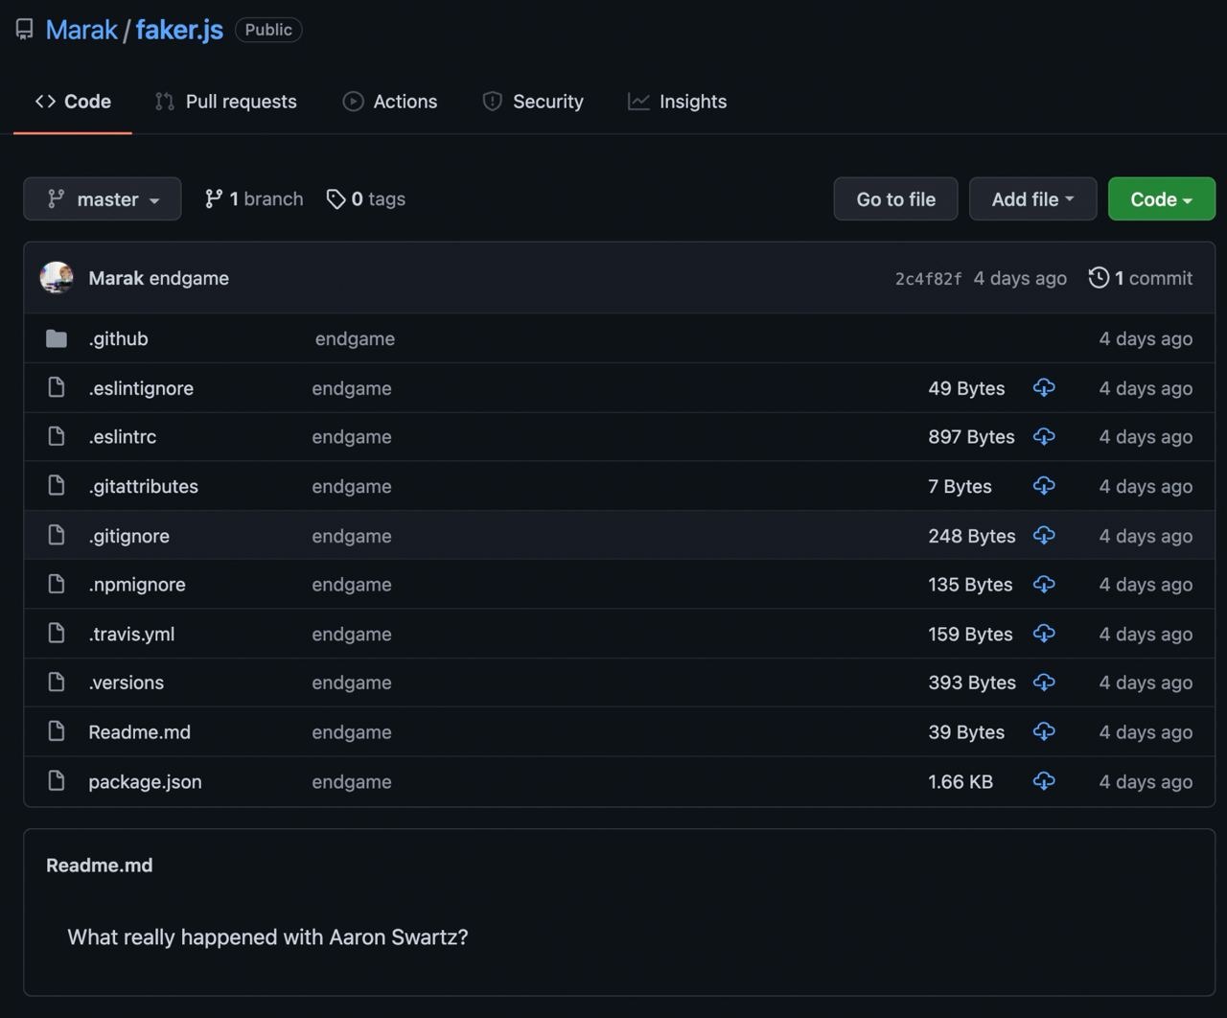Open the commit hash 2c4f82f link
1227x1018 pixels.
coord(928,279)
